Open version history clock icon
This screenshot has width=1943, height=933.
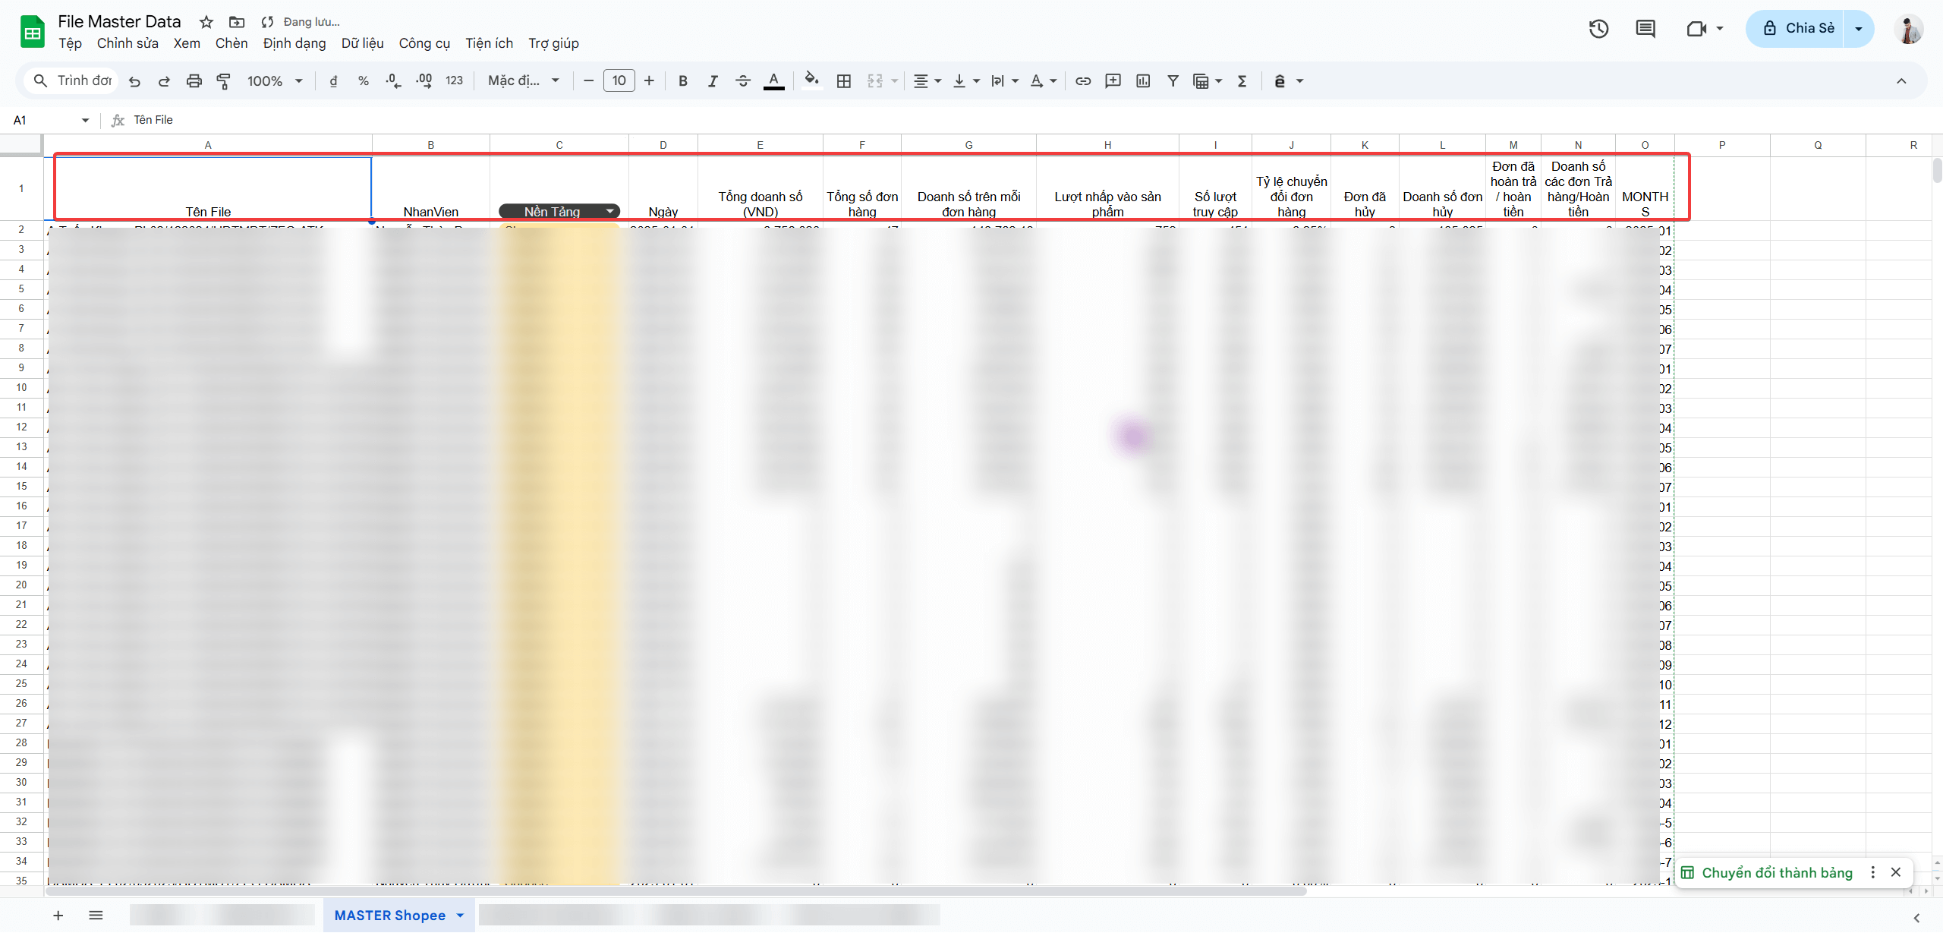[x=1598, y=29]
